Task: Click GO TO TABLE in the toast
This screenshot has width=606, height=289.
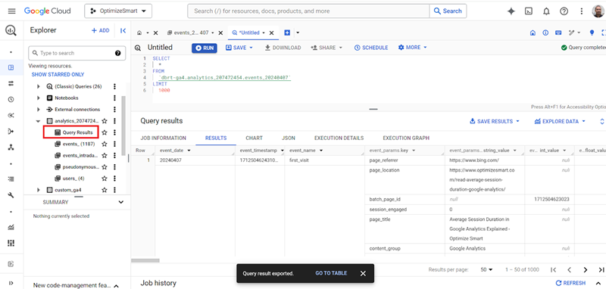Action: point(331,273)
